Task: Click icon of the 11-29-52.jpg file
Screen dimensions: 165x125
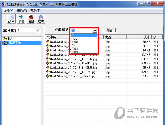Action: 48,63
